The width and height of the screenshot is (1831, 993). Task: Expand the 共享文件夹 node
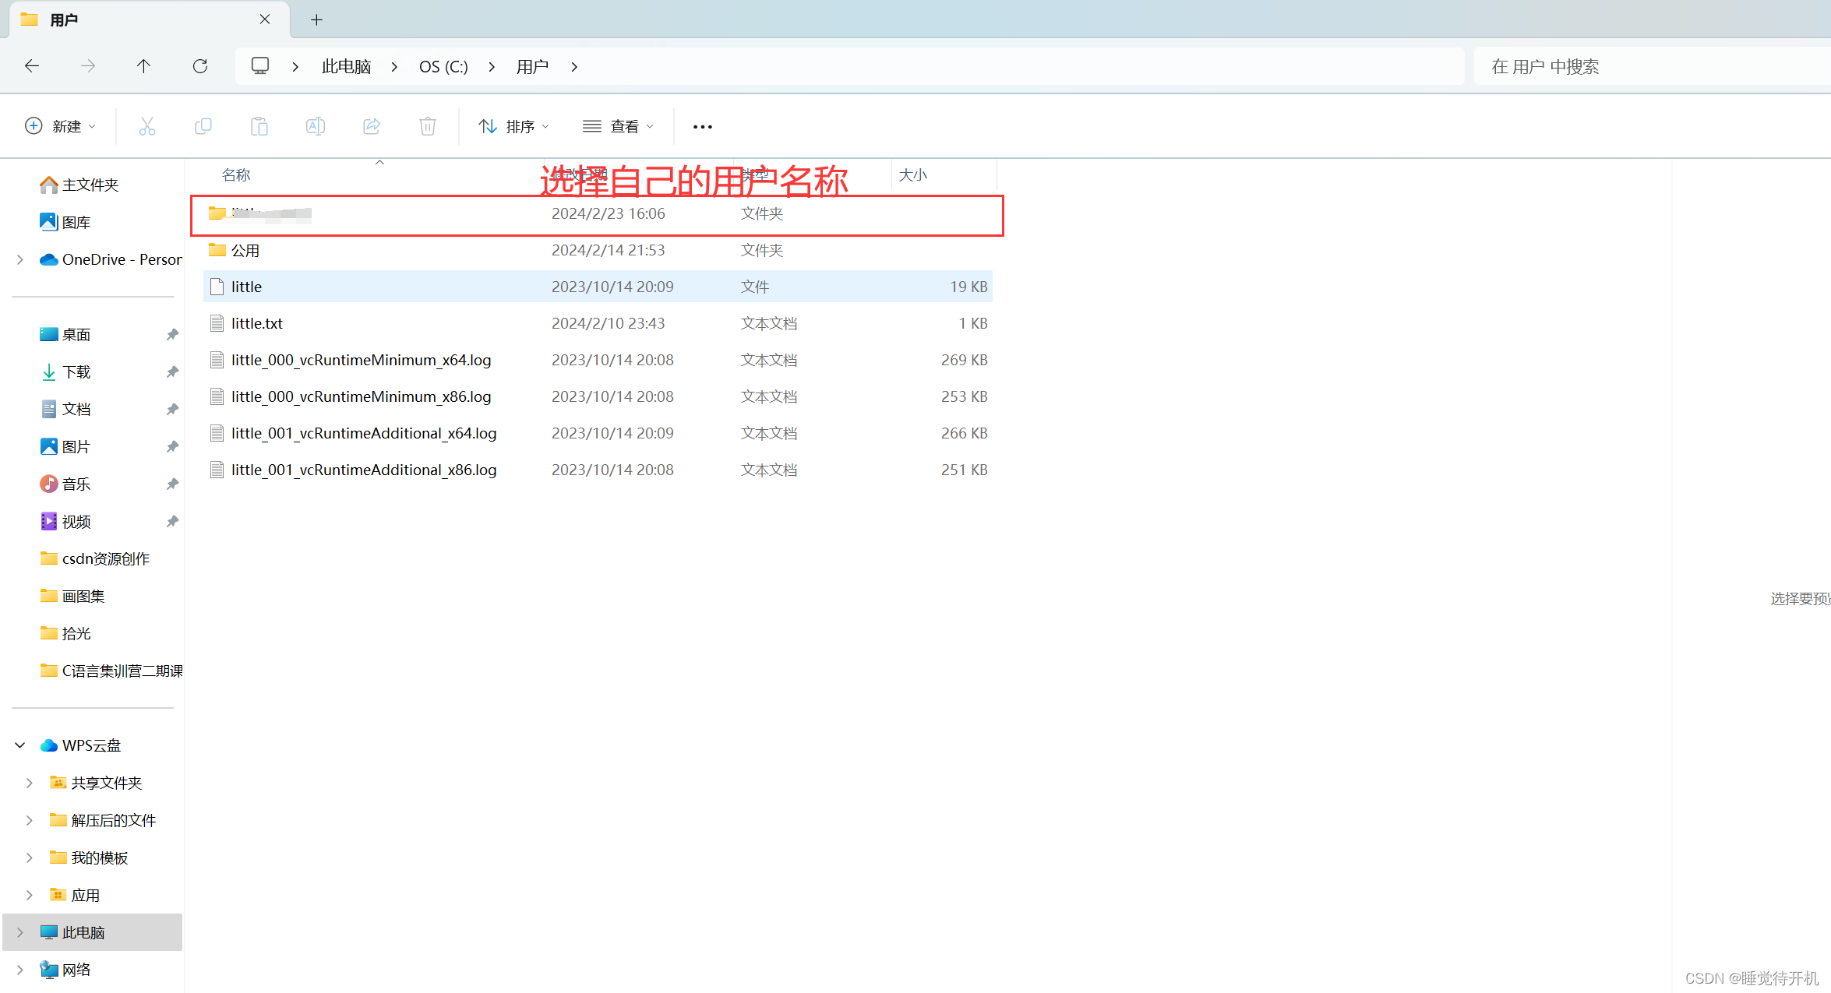tap(30, 783)
